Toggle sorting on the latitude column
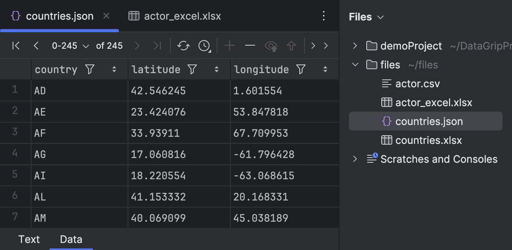 click(217, 69)
